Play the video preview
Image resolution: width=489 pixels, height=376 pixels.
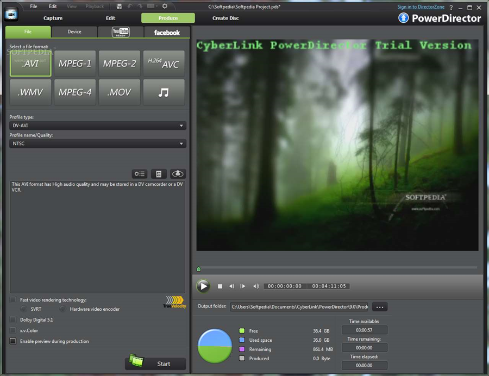coord(203,286)
